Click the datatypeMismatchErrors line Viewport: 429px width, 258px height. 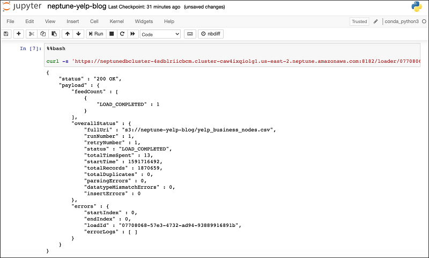tap(129, 187)
